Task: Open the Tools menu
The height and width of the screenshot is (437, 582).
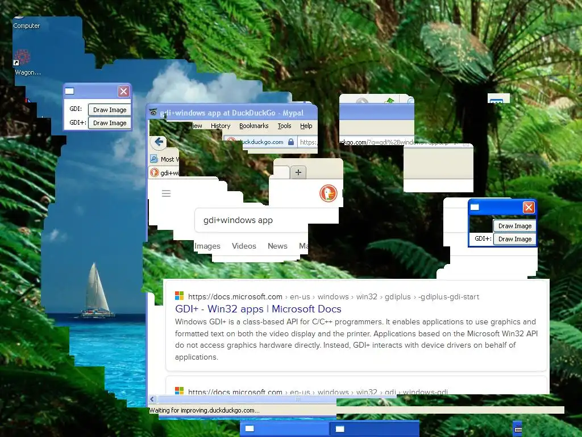Action: click(x=284, y=126)
